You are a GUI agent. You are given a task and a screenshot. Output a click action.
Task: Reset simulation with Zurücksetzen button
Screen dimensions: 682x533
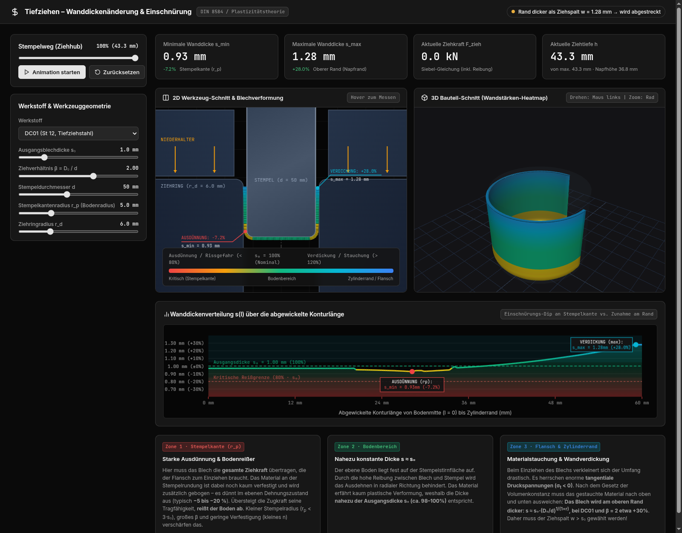117,72
